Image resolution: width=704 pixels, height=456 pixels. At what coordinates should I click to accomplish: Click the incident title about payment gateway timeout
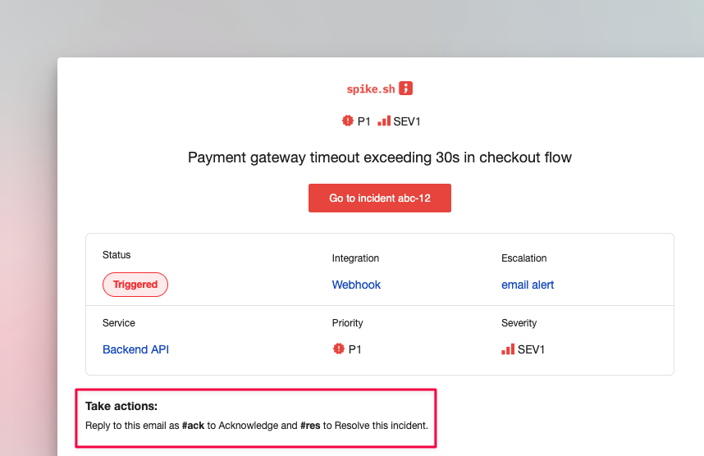pyautogui.click(x=380, y=157)
